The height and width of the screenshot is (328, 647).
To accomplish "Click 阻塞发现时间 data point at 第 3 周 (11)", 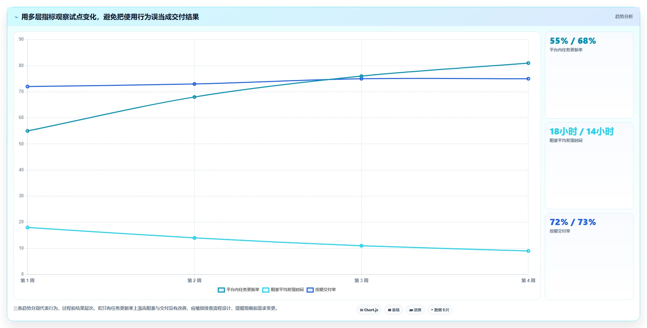I will click(361, 246).
